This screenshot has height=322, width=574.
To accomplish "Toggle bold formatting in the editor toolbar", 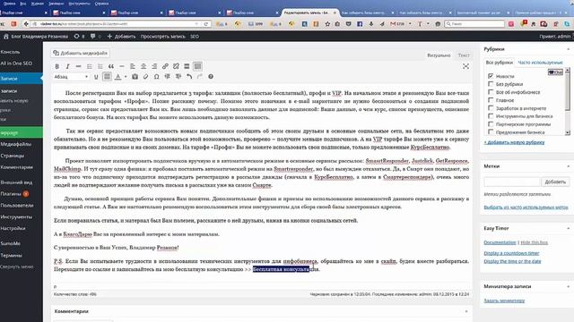I will pyautogui.click(x=57, y=66).
